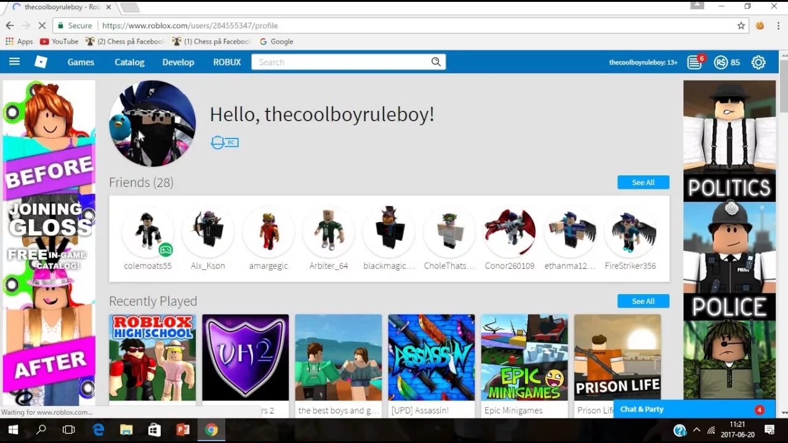Open the (2) Chess på Facebook bookmark
The width and height of the screenshot is (788, 443).
[125, 41]
